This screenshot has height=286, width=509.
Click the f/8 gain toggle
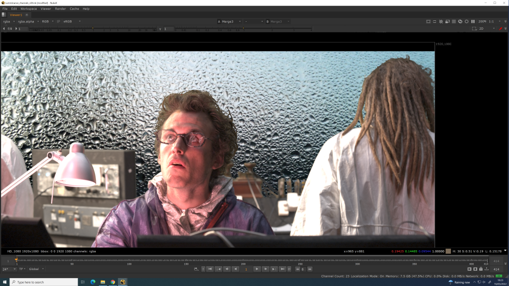click(x=10, y=29)
